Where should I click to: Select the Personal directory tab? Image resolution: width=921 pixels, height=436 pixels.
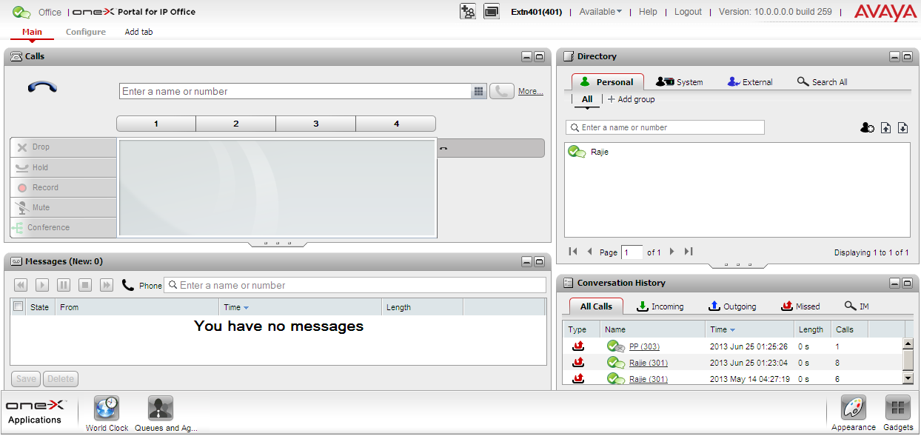(x=608, y=82)
